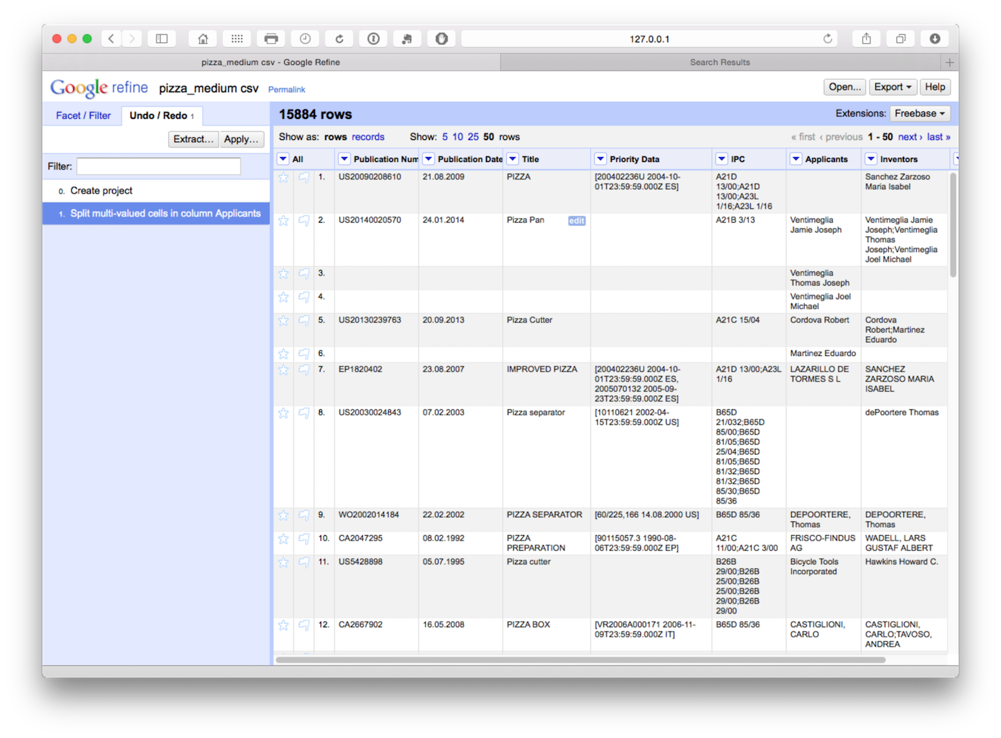Star row 2 Pizza Pan
1001x738 pixels.
coord(283,221)
